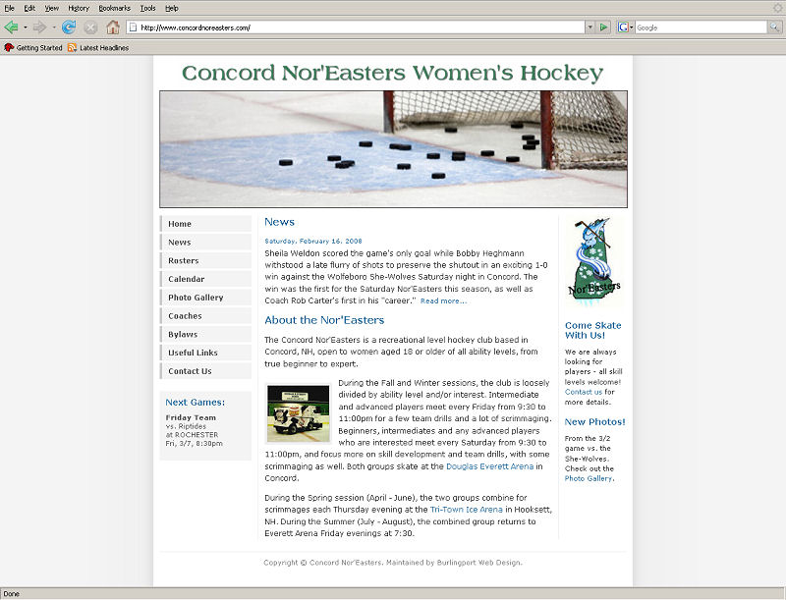Reload the current page

click(68, 27)
